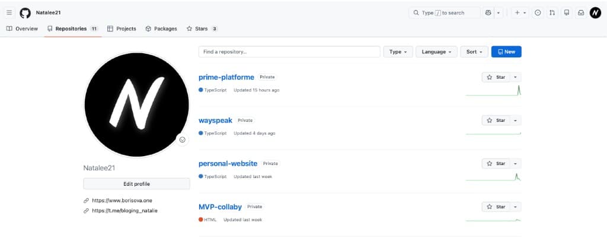Click the Private badge on personal-website
The height and width of the screenshot is (239, 607).
(270, 164)
